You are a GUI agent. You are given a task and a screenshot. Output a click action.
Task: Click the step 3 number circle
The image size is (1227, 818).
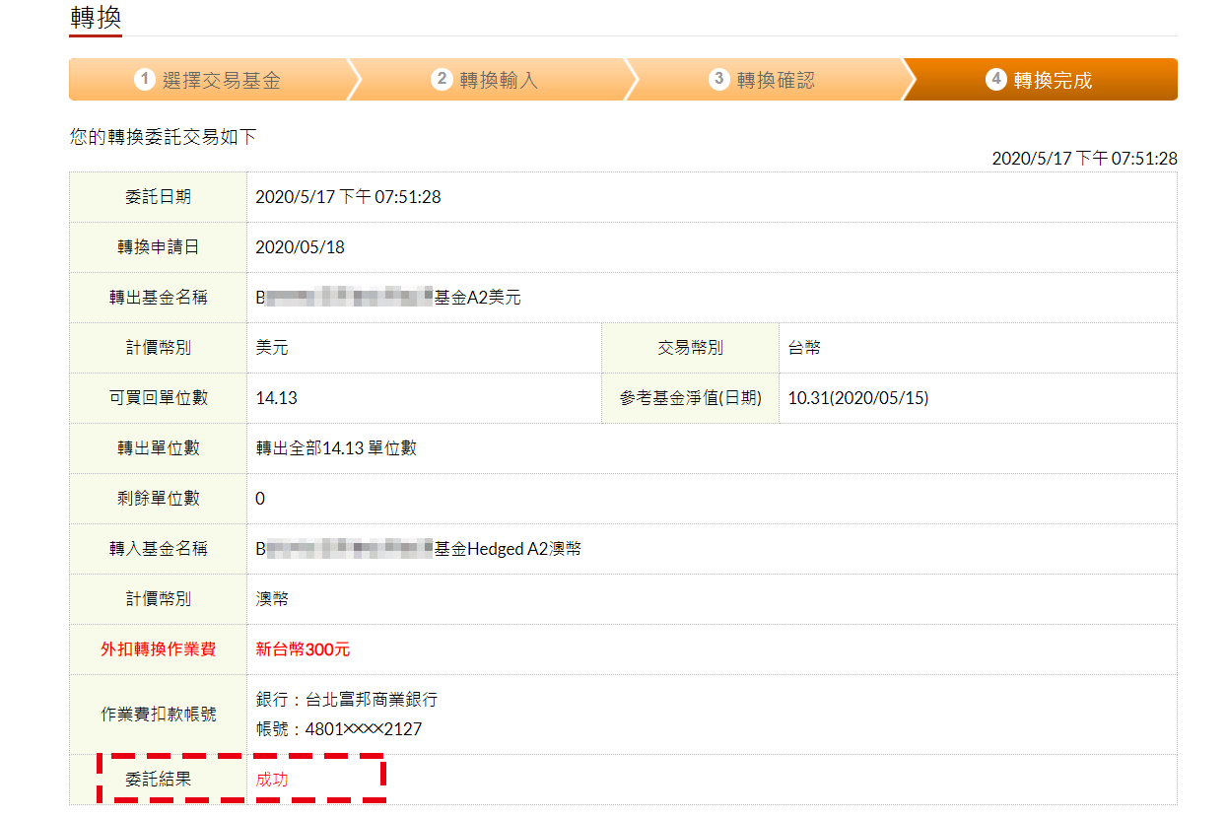tap(719, 80)
